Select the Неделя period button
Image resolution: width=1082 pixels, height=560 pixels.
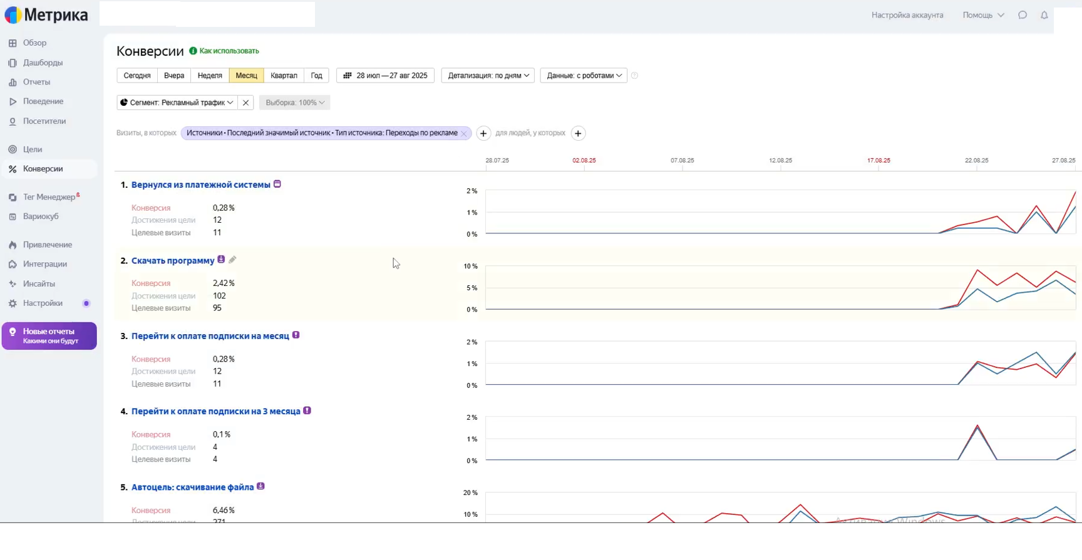pyautogui.click(x=210, y=76)
